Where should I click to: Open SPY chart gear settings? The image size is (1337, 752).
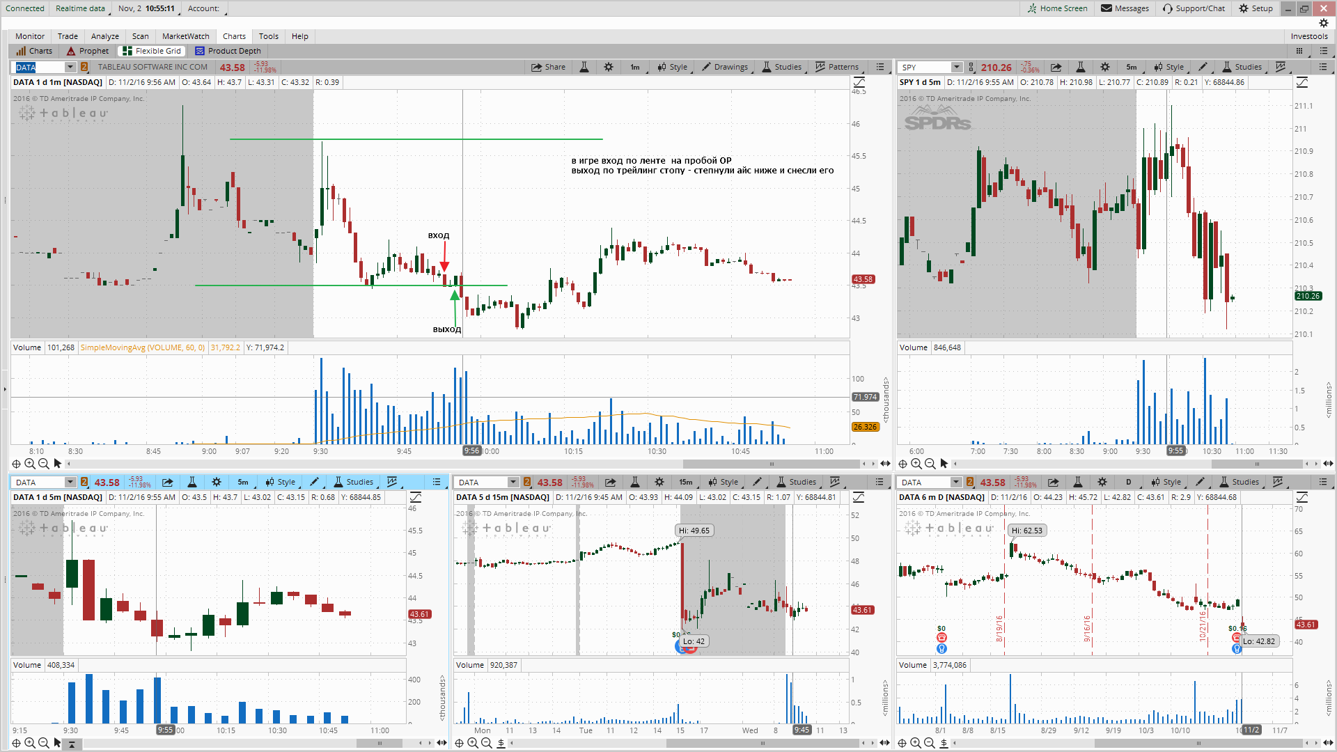[1104, 67]
